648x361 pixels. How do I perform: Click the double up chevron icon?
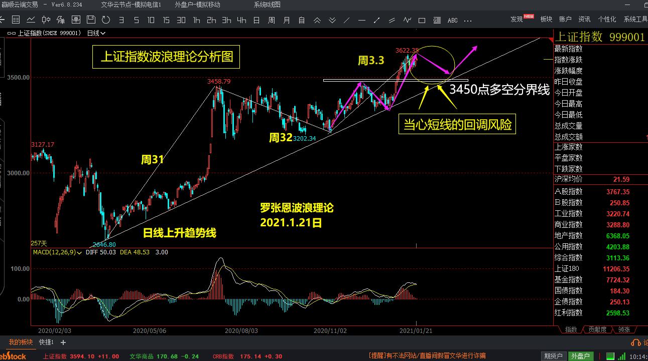pyautogui.click(x=317, y=20)
